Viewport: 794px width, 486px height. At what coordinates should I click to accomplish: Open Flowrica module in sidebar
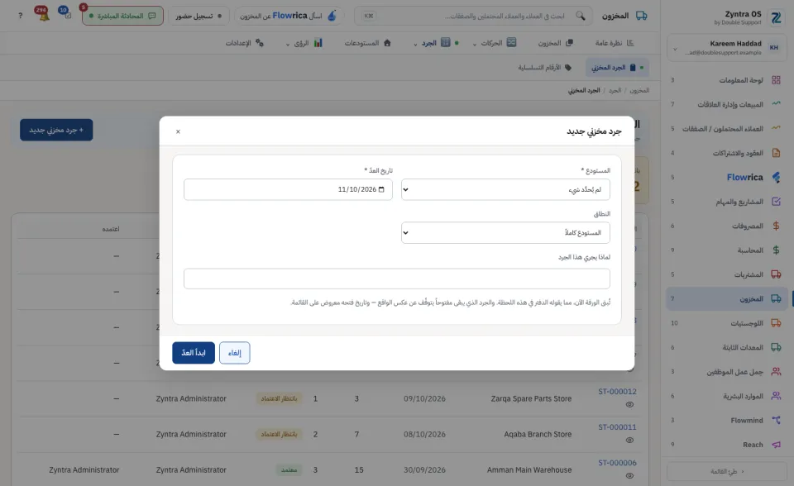point(727,177)
